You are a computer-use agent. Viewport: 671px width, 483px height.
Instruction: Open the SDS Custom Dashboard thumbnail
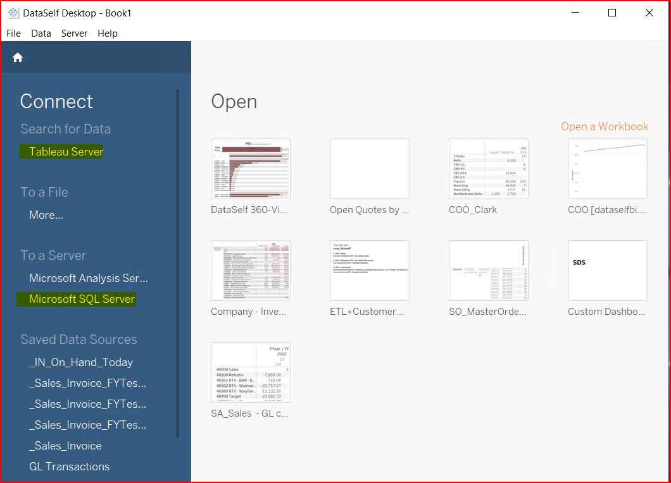(x=607, y=271)
